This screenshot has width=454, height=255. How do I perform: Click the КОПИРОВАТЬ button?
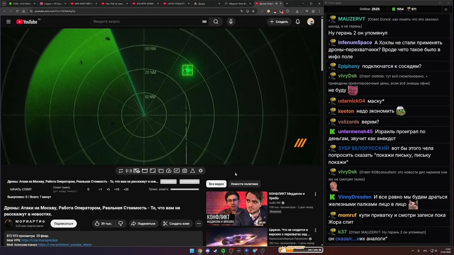pos(189,182)
